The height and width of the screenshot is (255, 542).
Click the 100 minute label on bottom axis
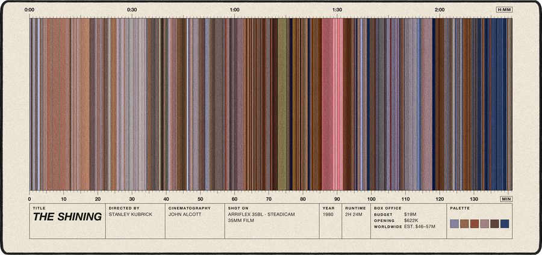371,199
